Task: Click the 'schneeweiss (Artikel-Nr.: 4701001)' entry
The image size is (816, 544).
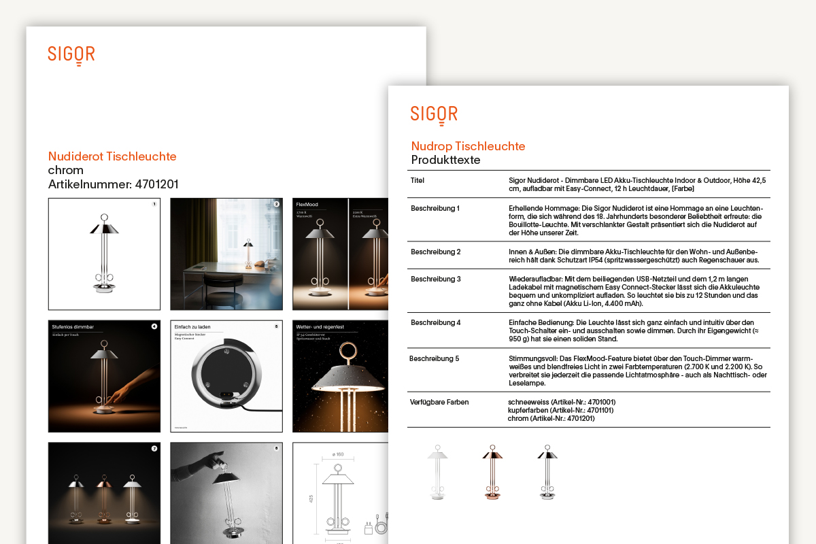Action: [x=562, y=402]
